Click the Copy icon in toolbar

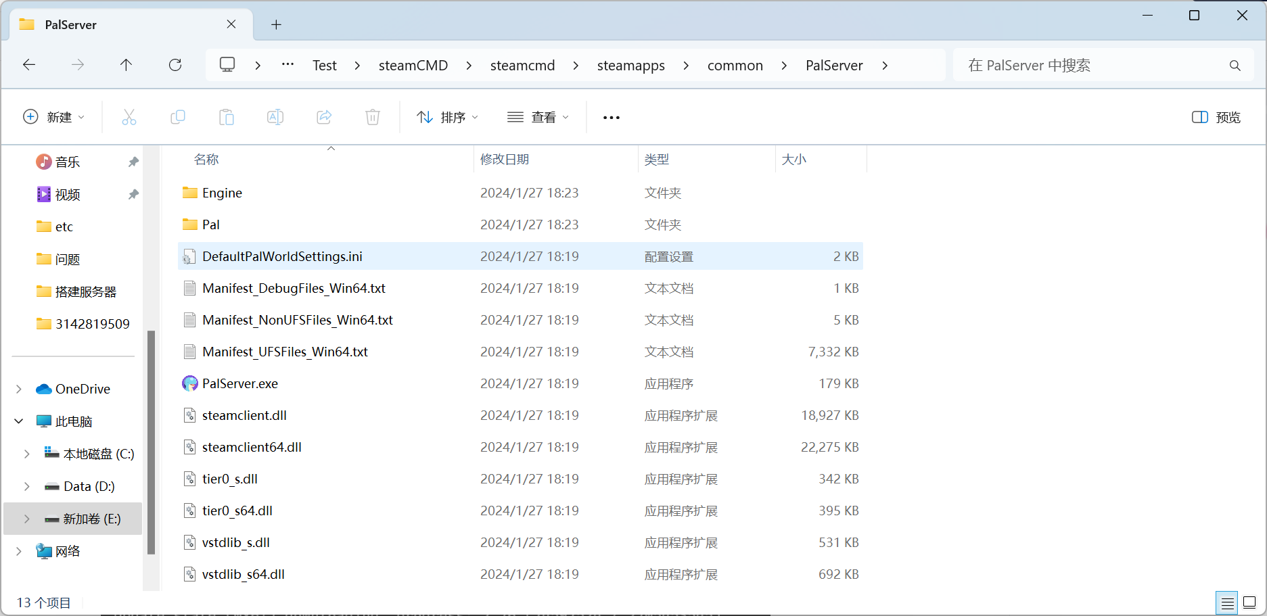(178, 117)
